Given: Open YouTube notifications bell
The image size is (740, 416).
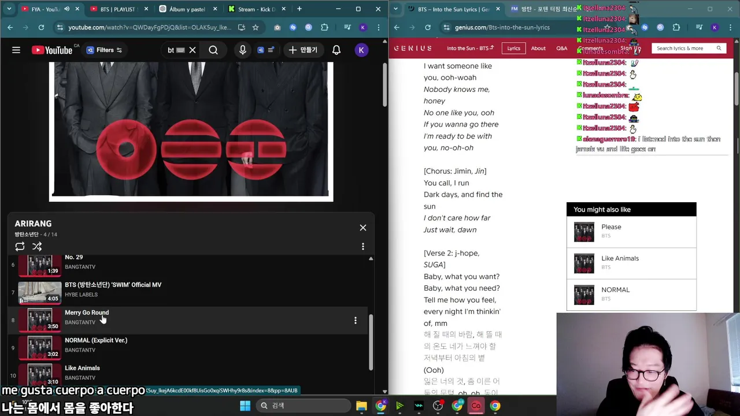Looking at the screenshot, I should [x=336, y=50].
